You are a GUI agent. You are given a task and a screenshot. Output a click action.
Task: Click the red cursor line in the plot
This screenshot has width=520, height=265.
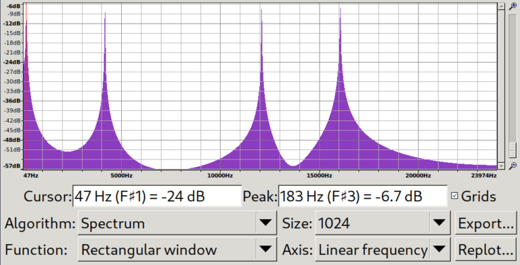click(26, 86)
